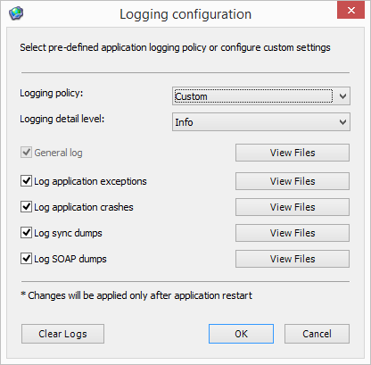The image size is (371, 365).
Task: Disable the Log application crashes checkbox
Action: click(x=26, y=207)
